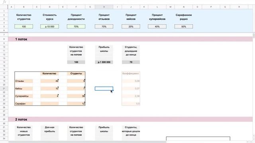Click the 100 in row 14 of 1 поток

coord(76,62)
